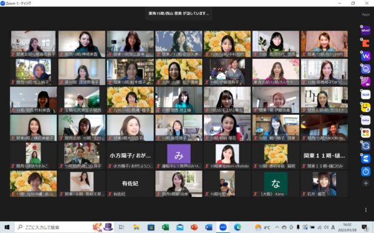Launch the purple W app in sidebar
The height and width of the screenshot is (233, 374).
coord(365,56)
